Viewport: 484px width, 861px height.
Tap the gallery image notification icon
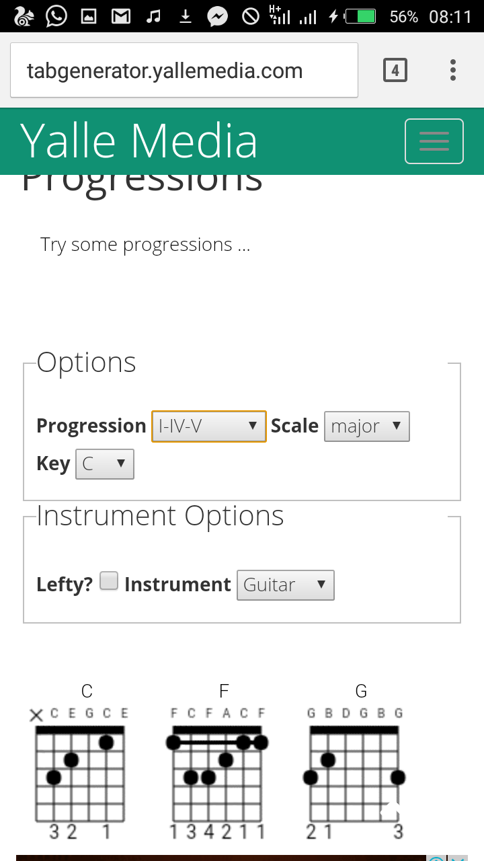89,16
